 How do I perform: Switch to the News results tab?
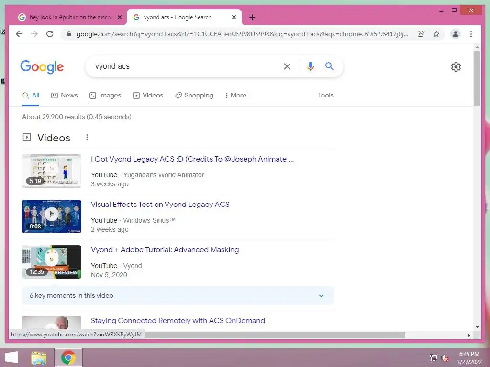point(65,96)
